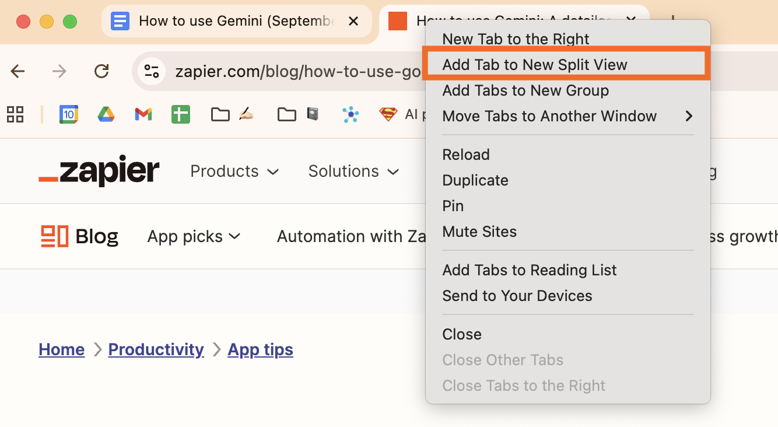Choose Add Tabs to New Group

click(525, 90)
